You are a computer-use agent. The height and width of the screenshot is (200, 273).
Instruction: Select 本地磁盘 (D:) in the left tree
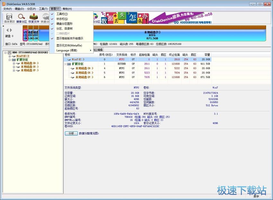[30, 63]
